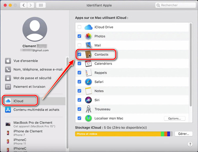Toggle the Safari checkbox
Viewport: 198px width, 152px height.
point(79,82)
